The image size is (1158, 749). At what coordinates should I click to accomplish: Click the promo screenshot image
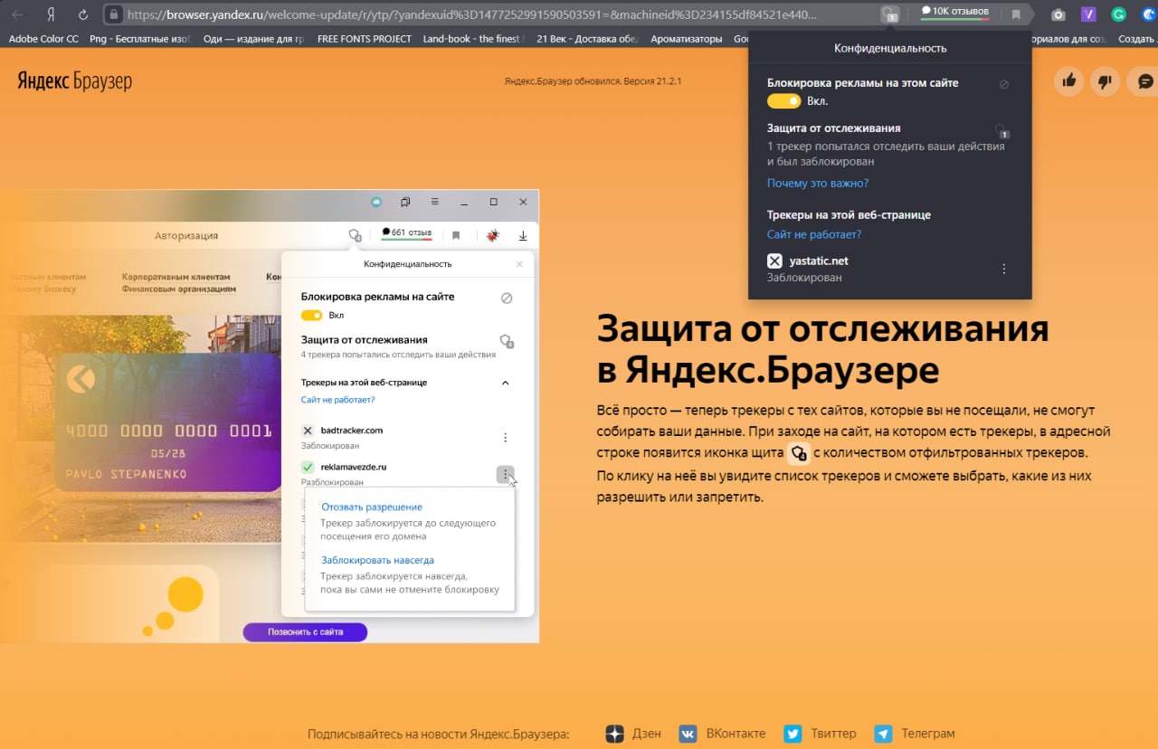click(270, 416)
